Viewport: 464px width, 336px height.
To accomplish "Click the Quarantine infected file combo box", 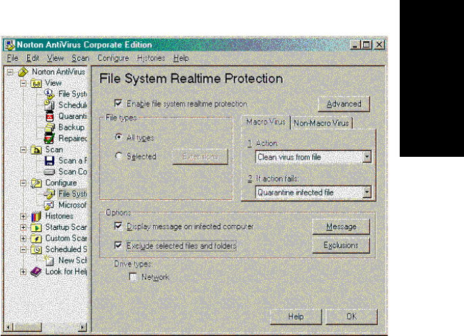I will coord(313,192).
